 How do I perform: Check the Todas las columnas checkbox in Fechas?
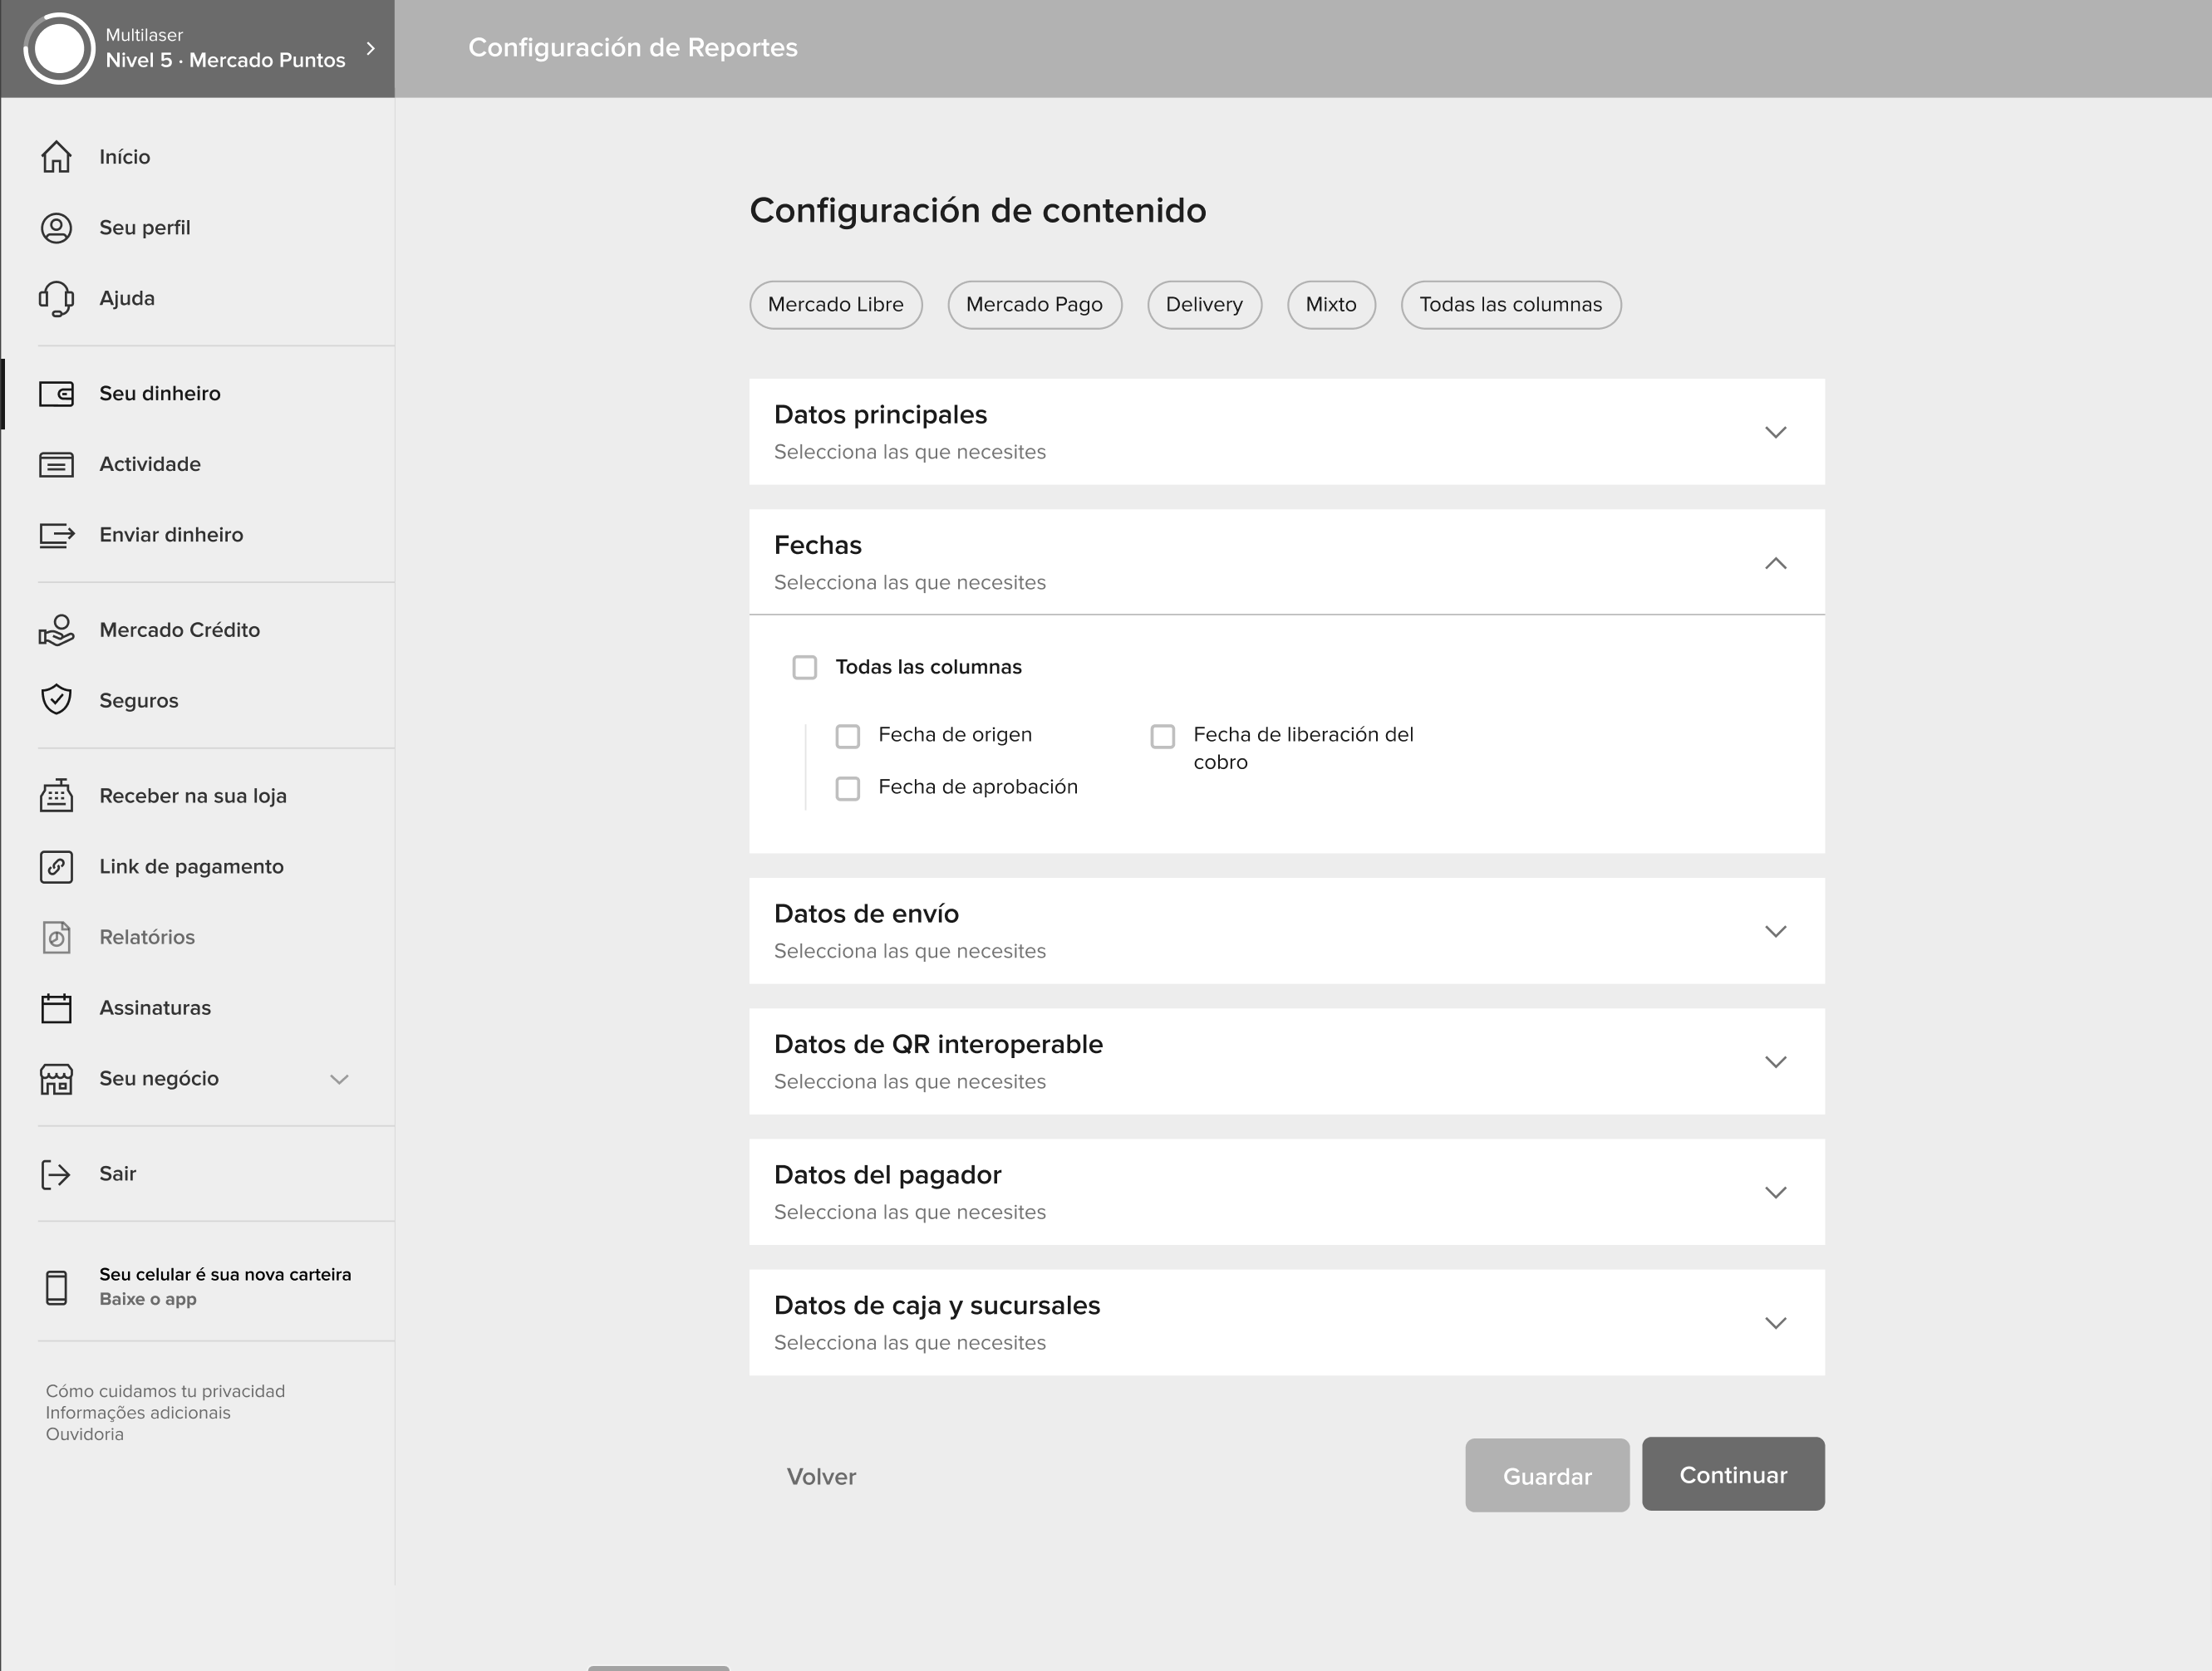coord(804,668)
